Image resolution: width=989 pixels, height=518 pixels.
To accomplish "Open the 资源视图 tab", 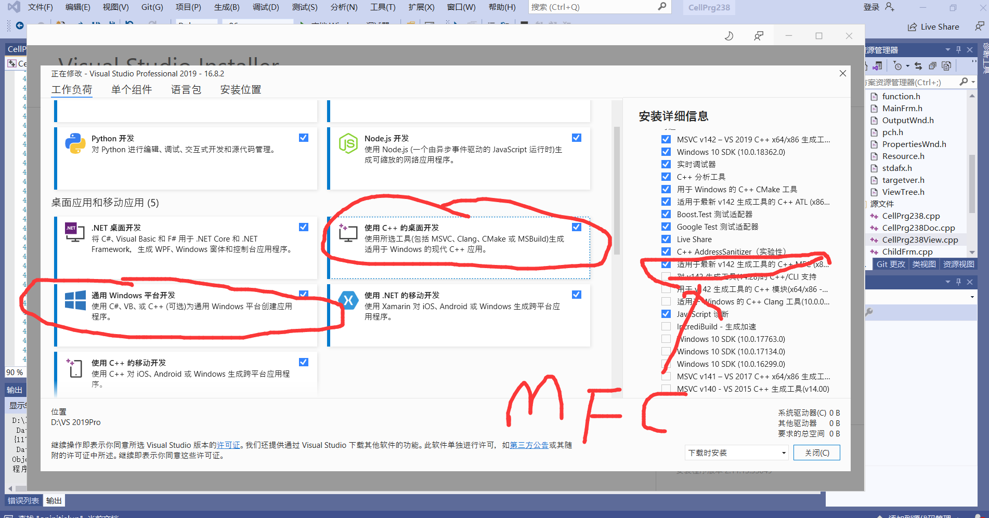I will pos(959,264).
